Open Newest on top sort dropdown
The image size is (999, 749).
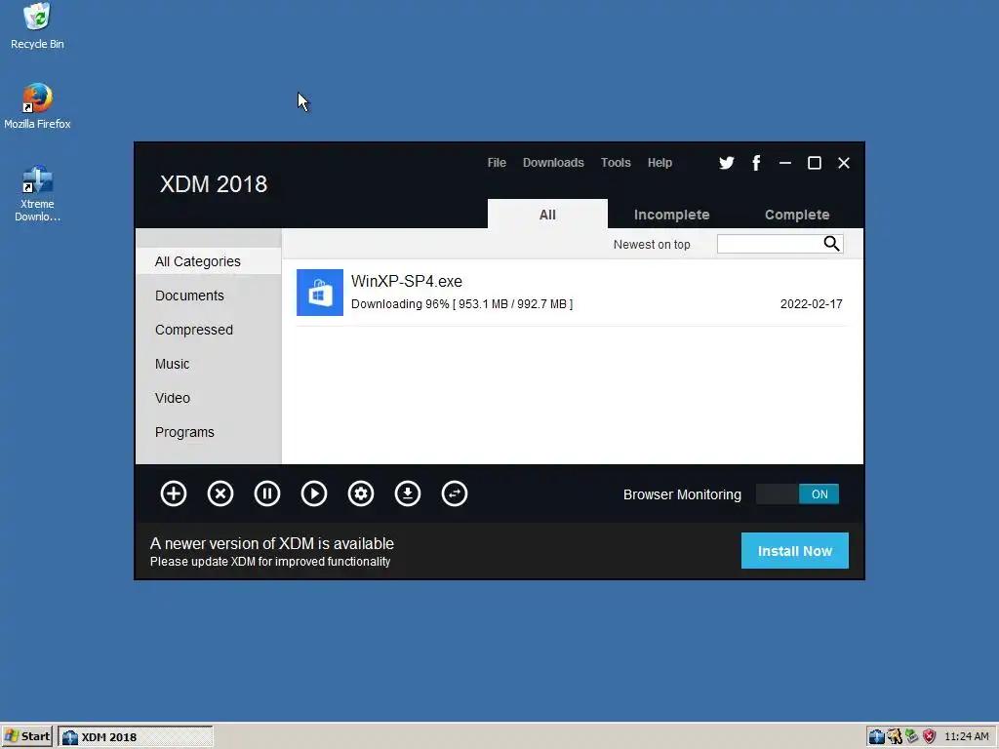tap(651, 245)
